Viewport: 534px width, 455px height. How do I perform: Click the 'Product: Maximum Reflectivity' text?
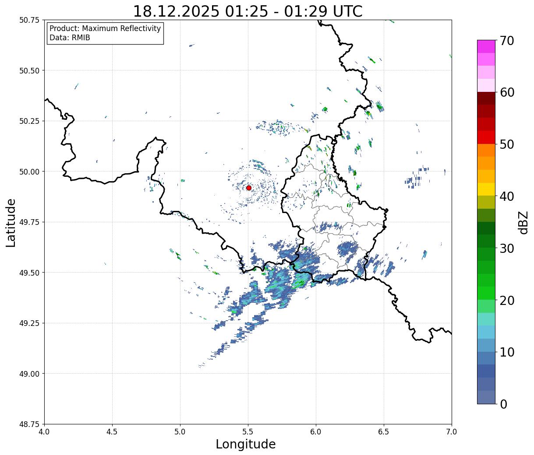105,28
